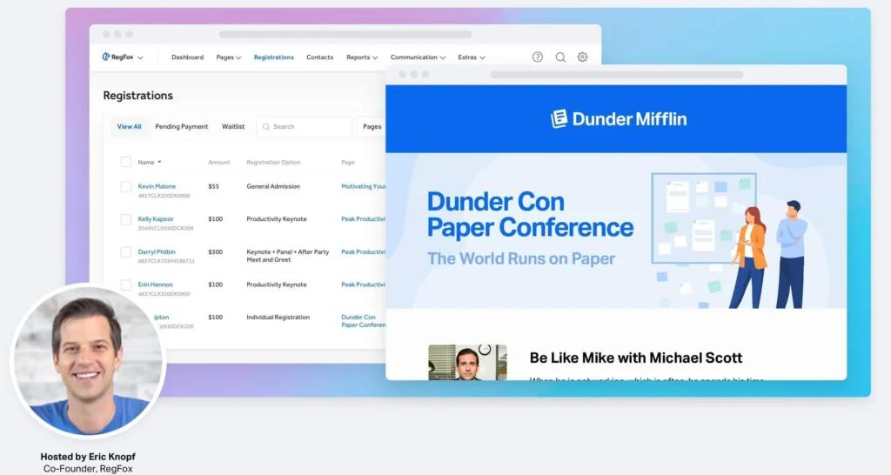Click the Individual Registration option
This screenshot has height=475, width=891.
point(278,317)
